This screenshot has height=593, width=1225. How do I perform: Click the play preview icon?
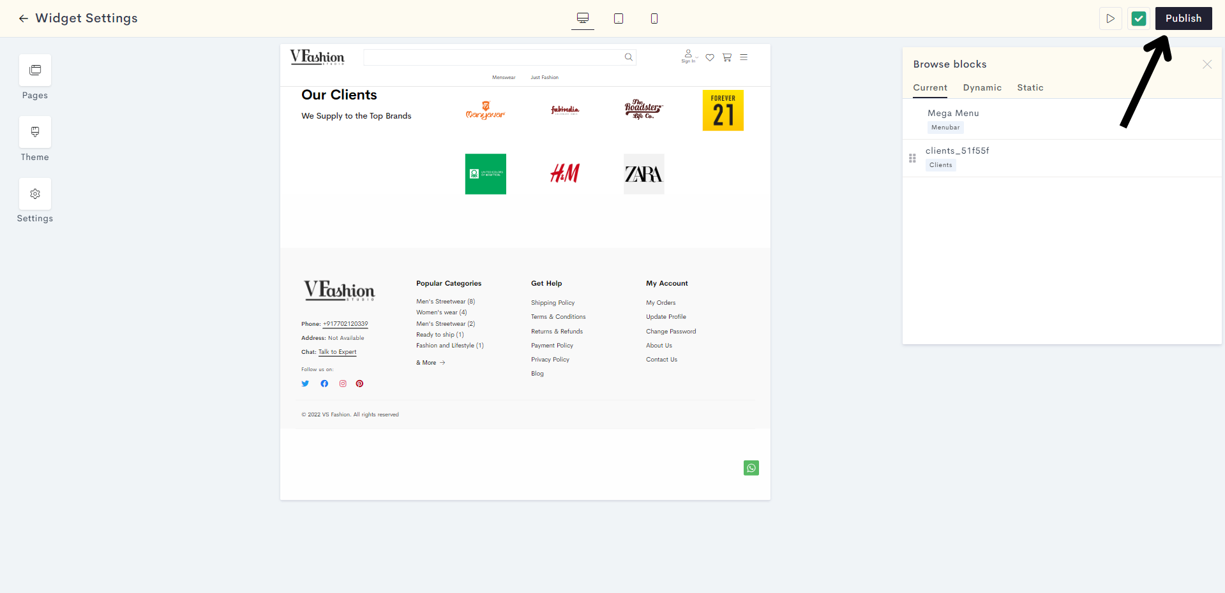(x=1111, y=18)
